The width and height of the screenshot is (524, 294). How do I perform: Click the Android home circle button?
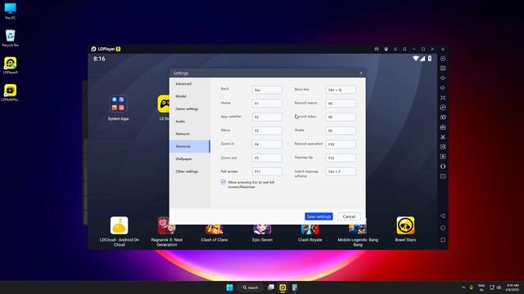click(x=443, y=228)
